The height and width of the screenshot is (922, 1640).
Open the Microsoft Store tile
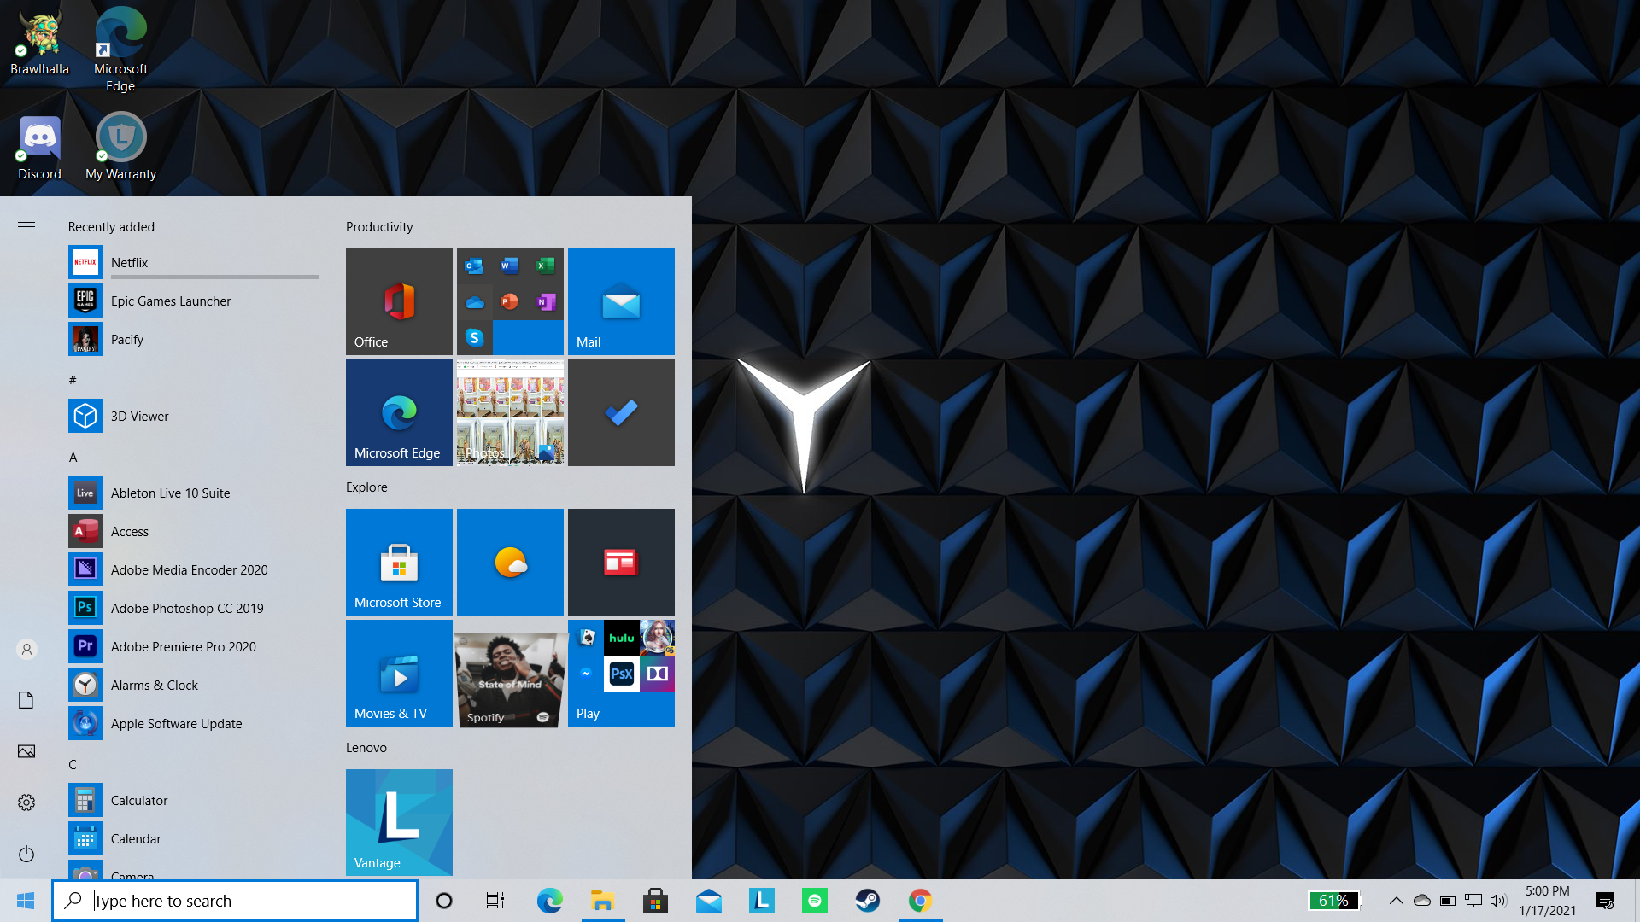point(399,562)
